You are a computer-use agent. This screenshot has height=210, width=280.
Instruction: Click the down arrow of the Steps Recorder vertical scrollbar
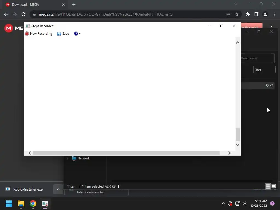238,145
